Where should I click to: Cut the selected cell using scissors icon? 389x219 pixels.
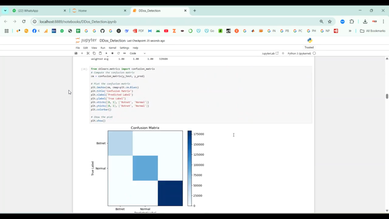[x=88, y=53]
